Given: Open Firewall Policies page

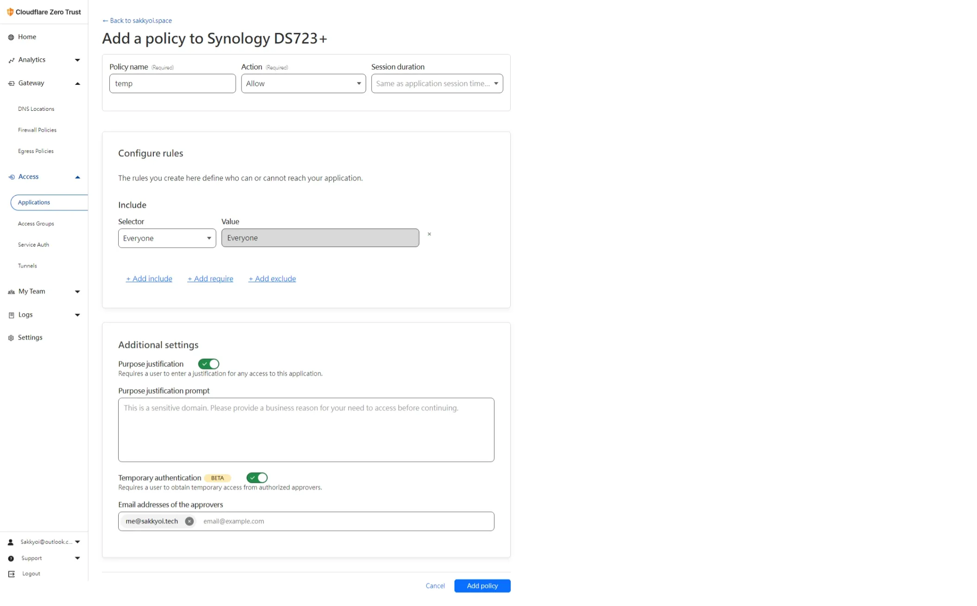Looking at the screenshot, I should click(x=37, y=130).
